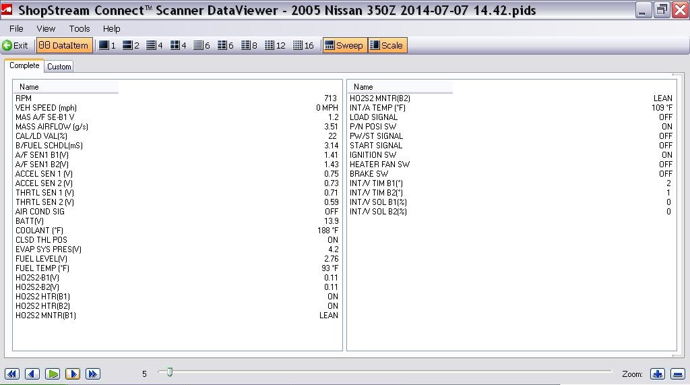
Task: Click the right panel Name column header
Action: [400, 87]
